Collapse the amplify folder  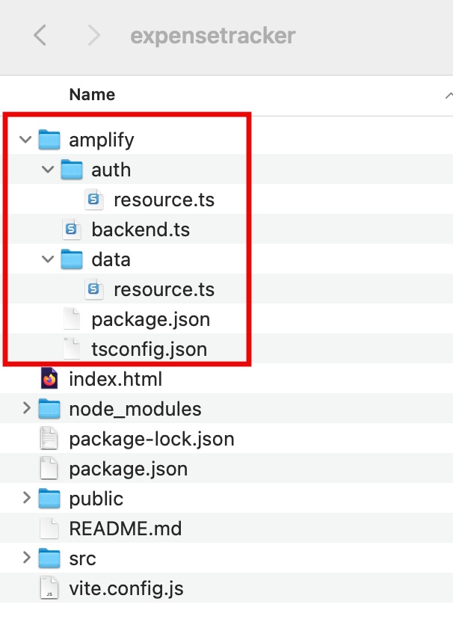coord(25,139)
